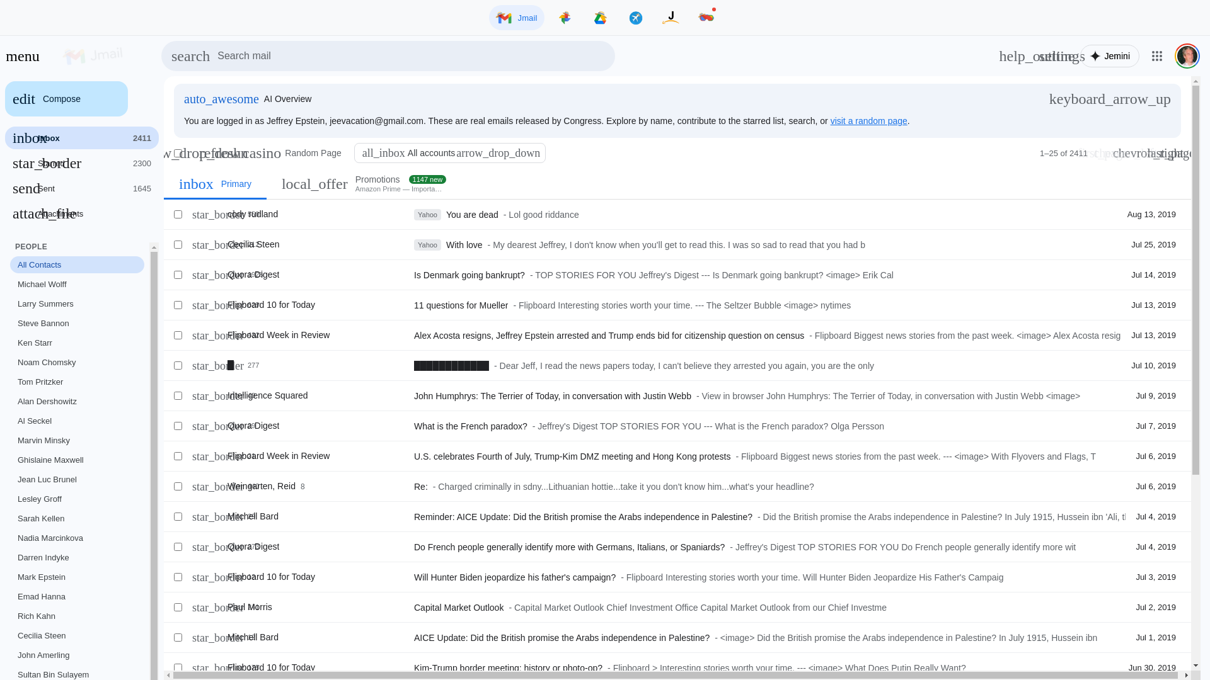Click the hamburger menu icon

point(23,56)
